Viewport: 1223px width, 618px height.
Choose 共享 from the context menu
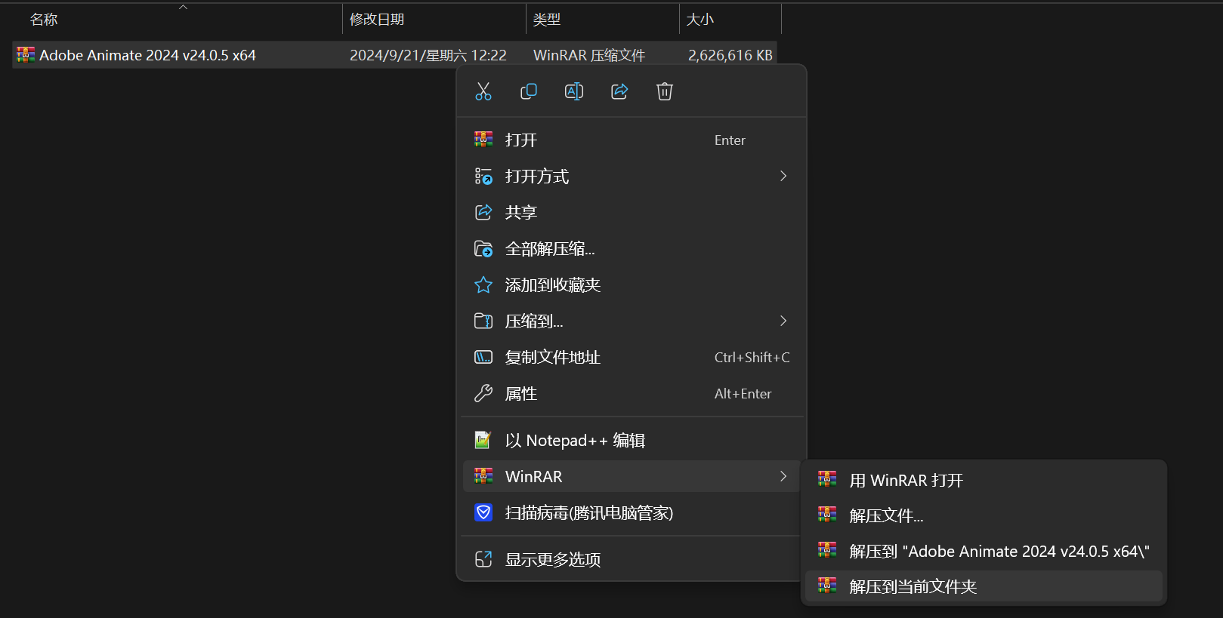(x=521, y=213)
